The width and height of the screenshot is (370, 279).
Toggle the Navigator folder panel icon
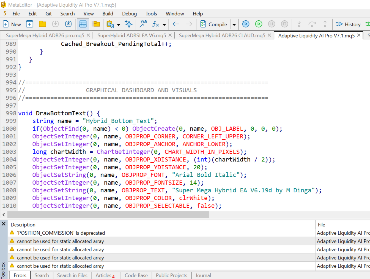click(x=96, y=24)
